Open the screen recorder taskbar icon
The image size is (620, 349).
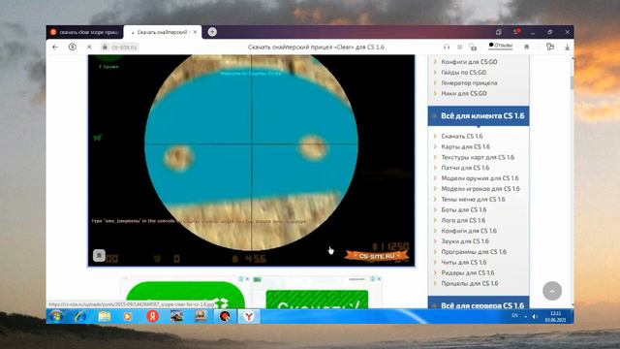(x=225, y=317)
